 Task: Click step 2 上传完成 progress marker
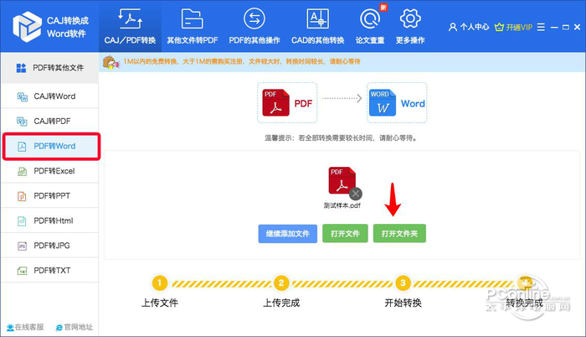pos(281,283)
